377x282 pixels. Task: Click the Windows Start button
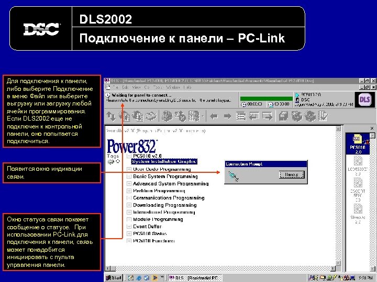(x=114, y=278)
